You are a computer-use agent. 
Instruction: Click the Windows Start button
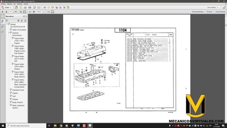[3, 126]
